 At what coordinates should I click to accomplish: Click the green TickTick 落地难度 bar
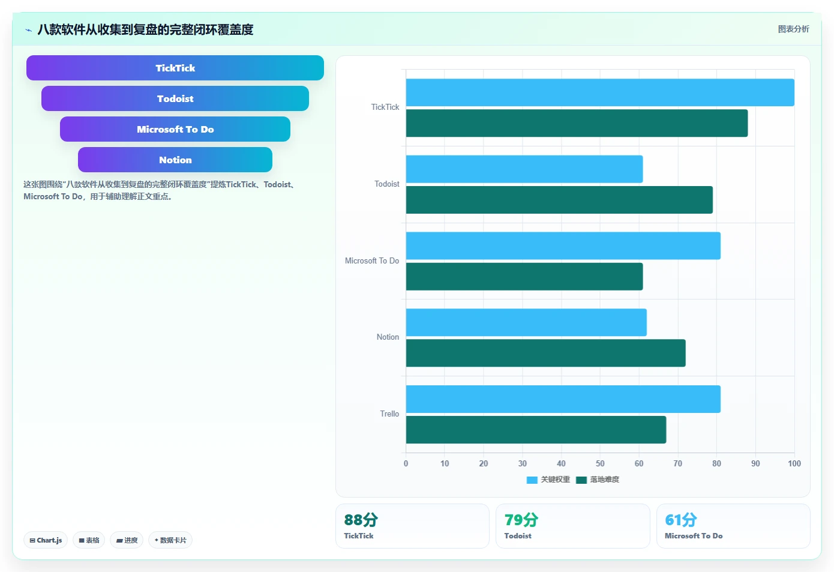tap(577, 123)
